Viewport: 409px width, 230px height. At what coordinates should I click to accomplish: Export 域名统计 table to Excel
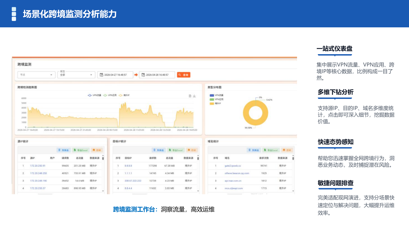tap(271, 150)
